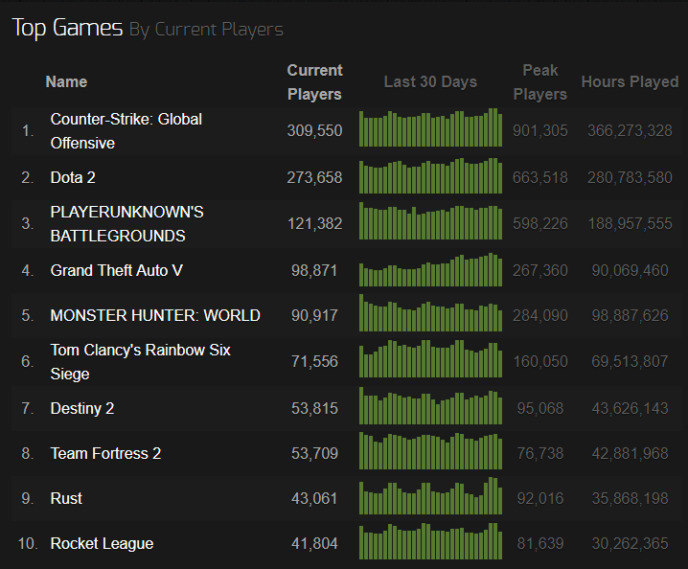Image resolution: width=688 pixels, height=569 pixels.
Task: Click current players value 41,804
Action: click(314, 543)
